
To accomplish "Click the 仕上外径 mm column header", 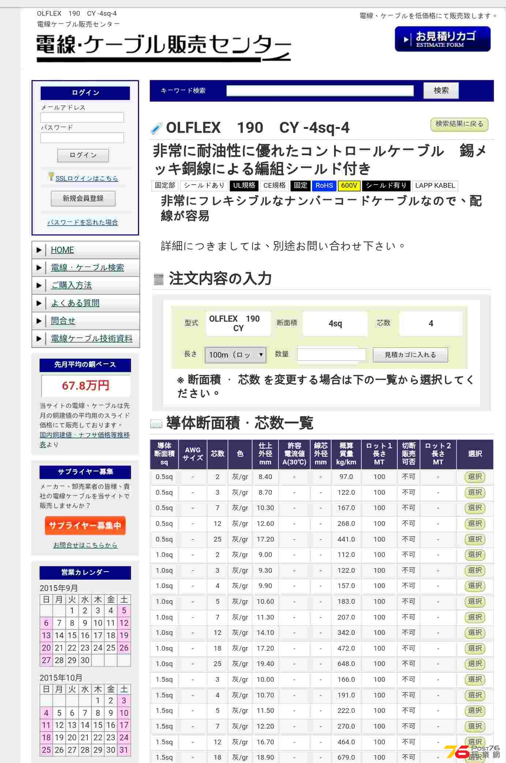I will click(x=265, y=454).
